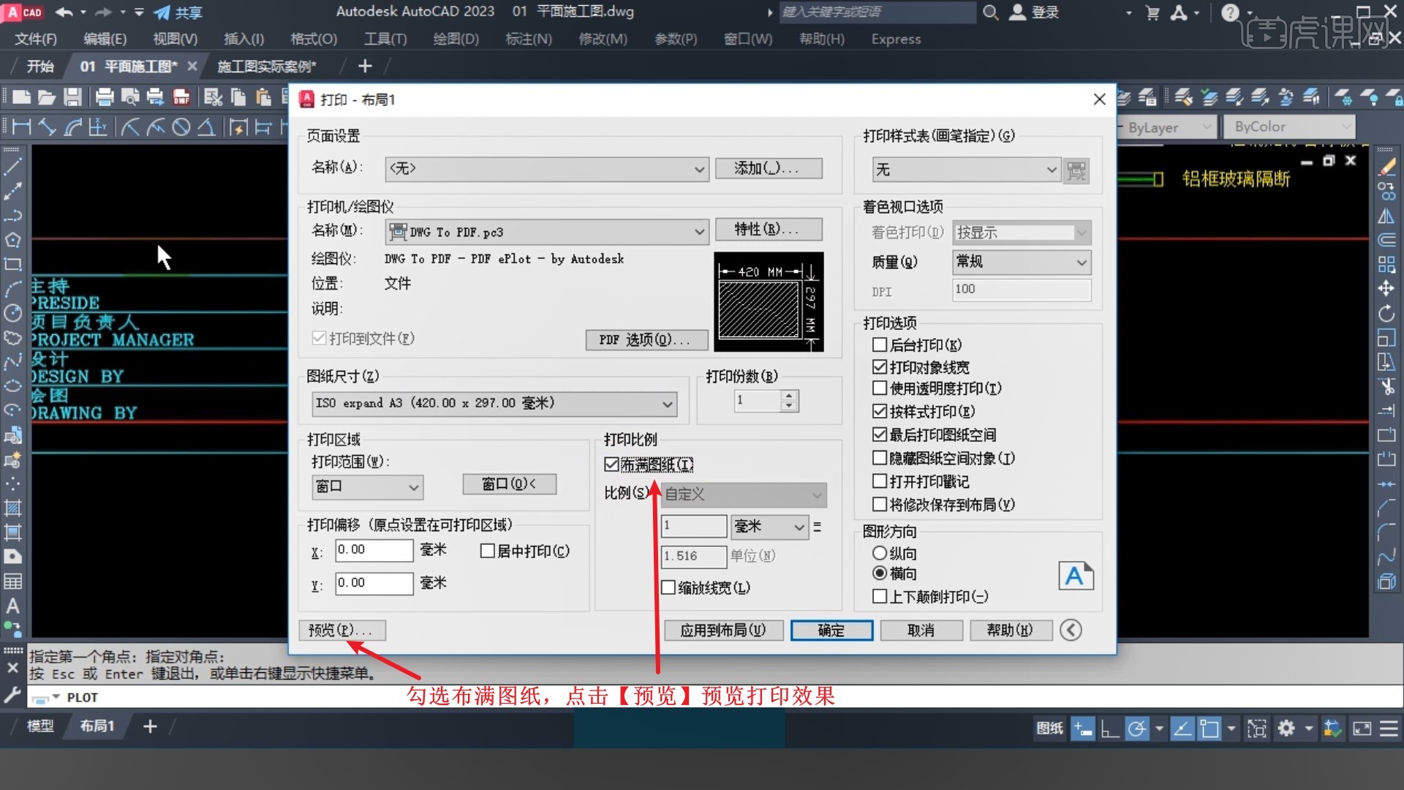Open the Edit menu
1404x790 pixels.
105,39
